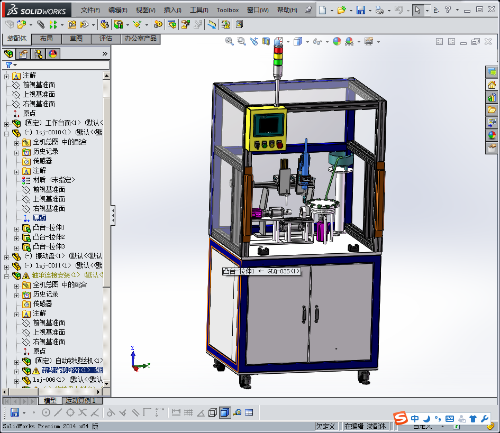The height and width of the screenshot is (433, 500).
Task: Click the Section View icon
Action: pos(266,41)
